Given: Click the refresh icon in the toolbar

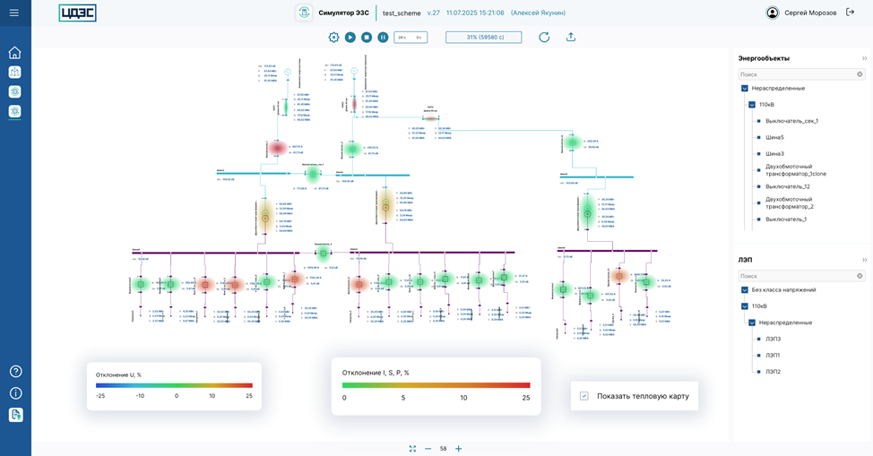Looking at the screenshot, I should coord(544,38).
